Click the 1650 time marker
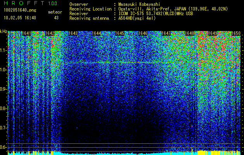This screenshot has width=244, height=155. pos(236,33)
